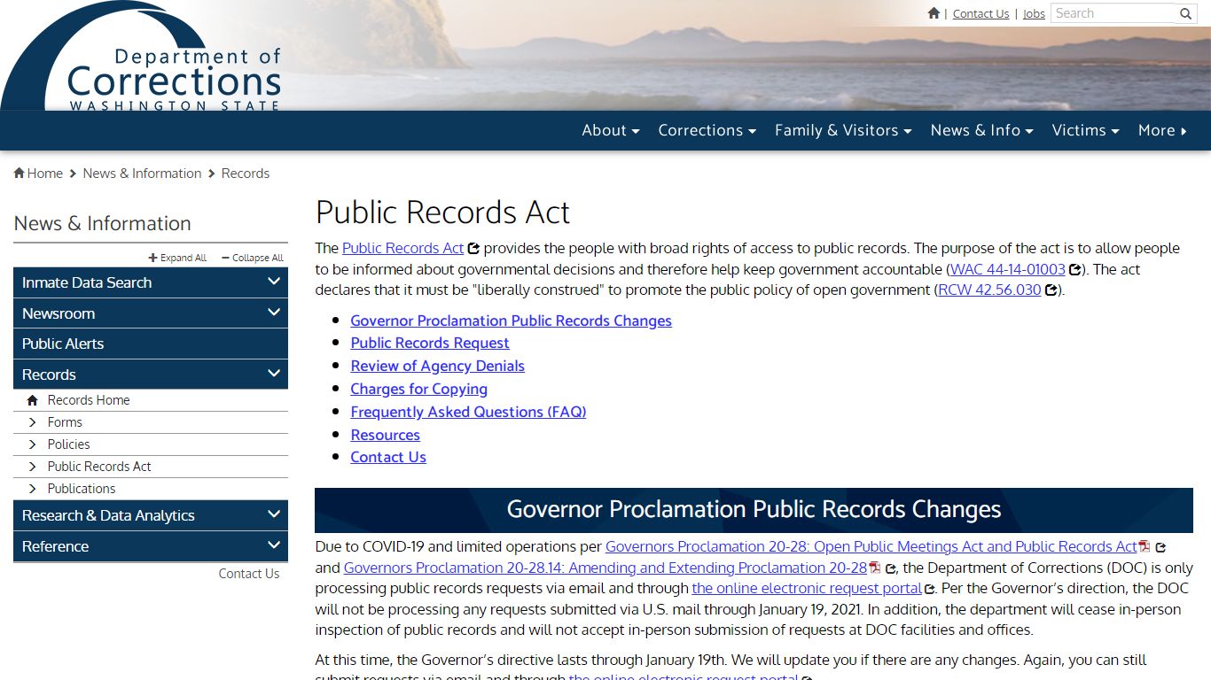1211x680 pixels.
Task: Click the Public Records Act page title
Action: click(x=443, y=212)
